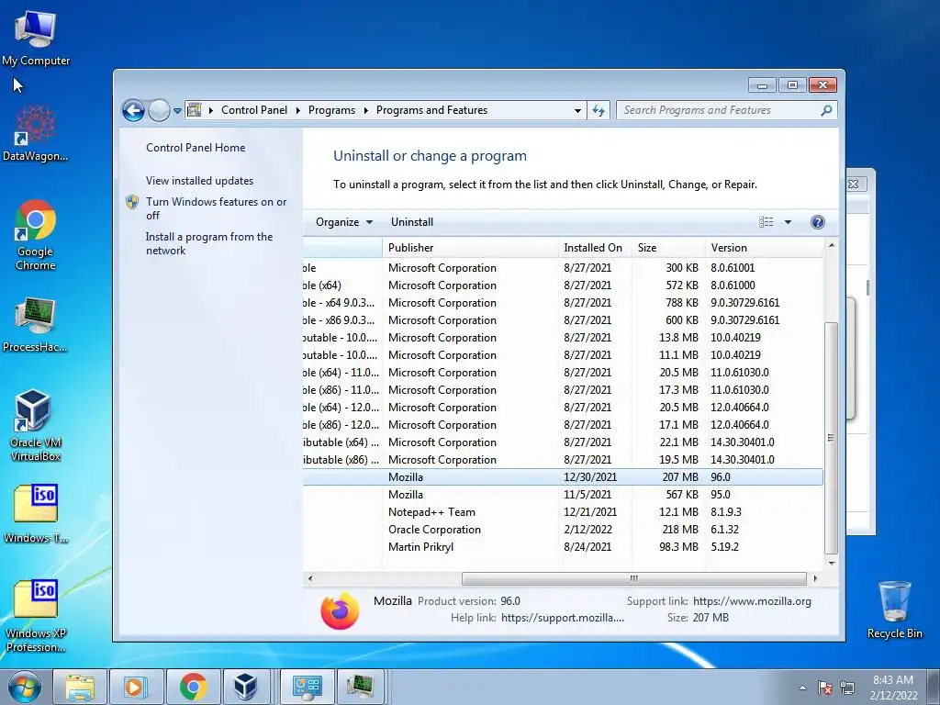Click the scroll down arrow of the list
Image resolution: width=940 pixels, height=705 pixels.
click(831, 563)
